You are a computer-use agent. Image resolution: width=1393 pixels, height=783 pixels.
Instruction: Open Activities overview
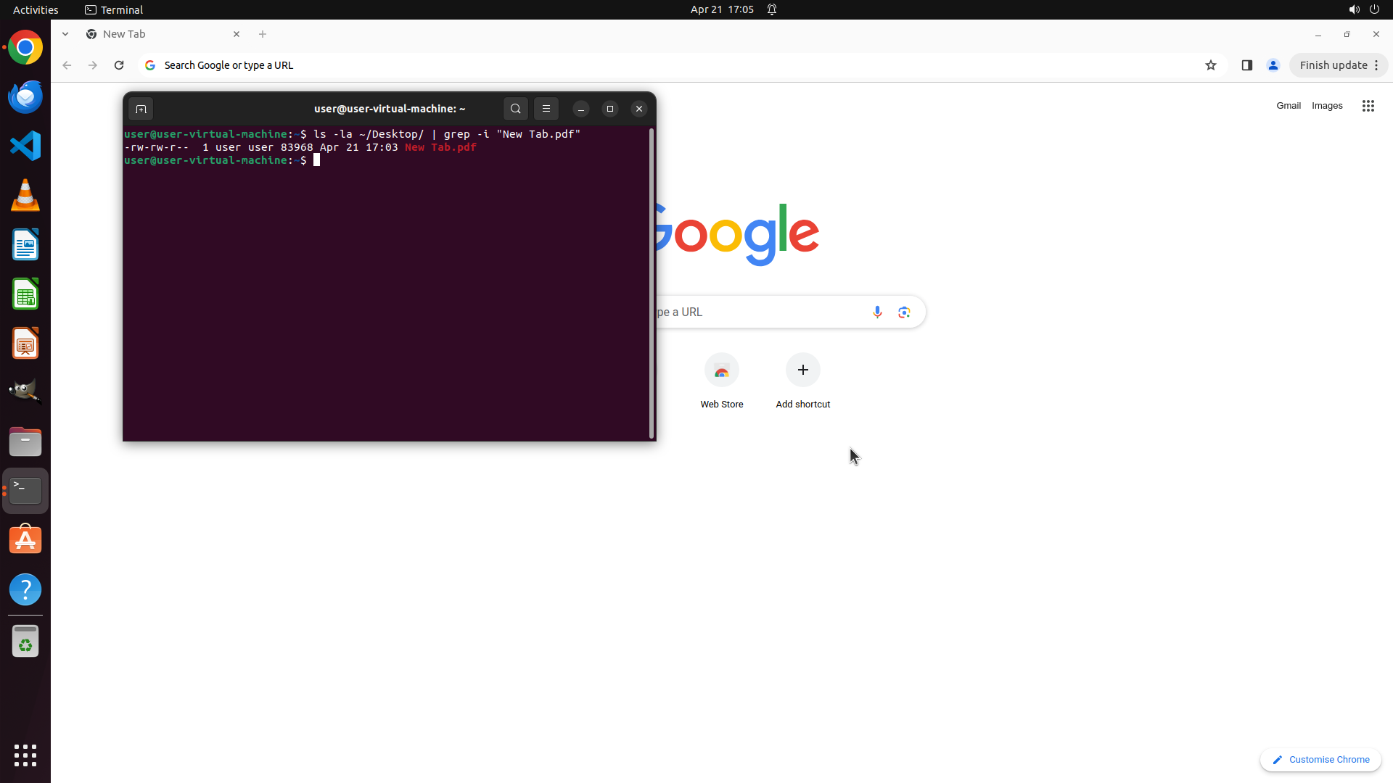coord(36,9)
